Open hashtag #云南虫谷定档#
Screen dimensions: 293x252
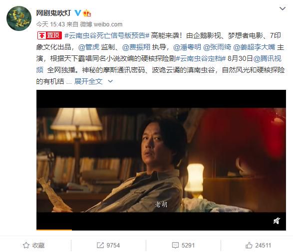click(x=201, y=58)
